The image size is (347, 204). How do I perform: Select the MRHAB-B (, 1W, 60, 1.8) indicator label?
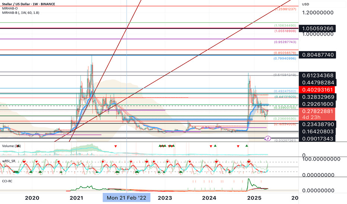(20, 13)
